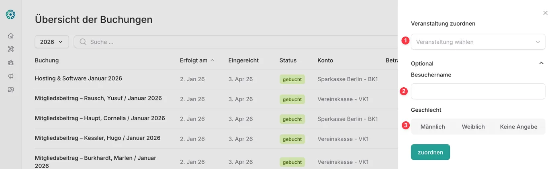
Task: Select Weiblich gender option
Action: (473, 127)
